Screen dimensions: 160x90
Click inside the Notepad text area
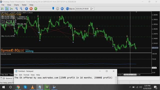click(64, 80)
